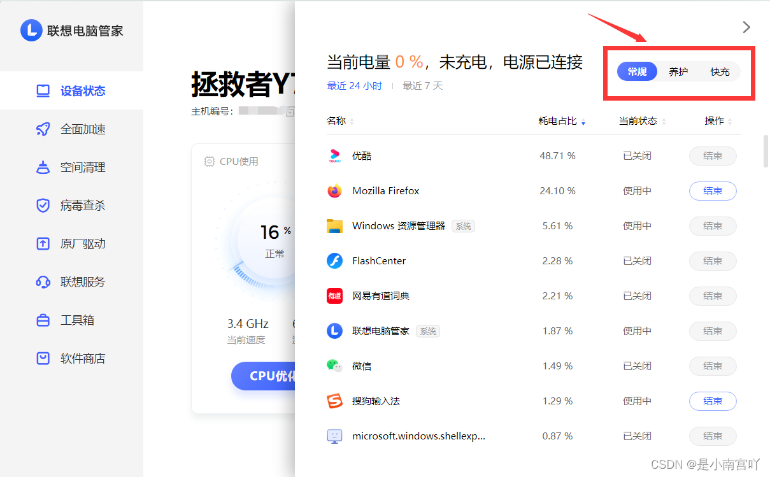
Task: Switch to the 最近 24 小时 view
Action: (355, 86)
